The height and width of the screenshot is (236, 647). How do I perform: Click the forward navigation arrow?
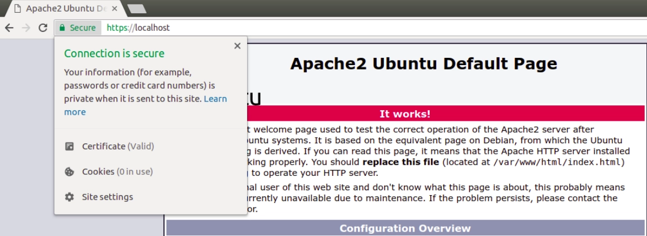pos(26,28)
